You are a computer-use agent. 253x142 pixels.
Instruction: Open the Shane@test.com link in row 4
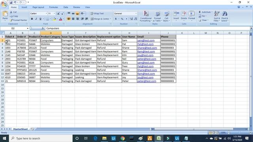pyautogui.click(x=147, y=48)
